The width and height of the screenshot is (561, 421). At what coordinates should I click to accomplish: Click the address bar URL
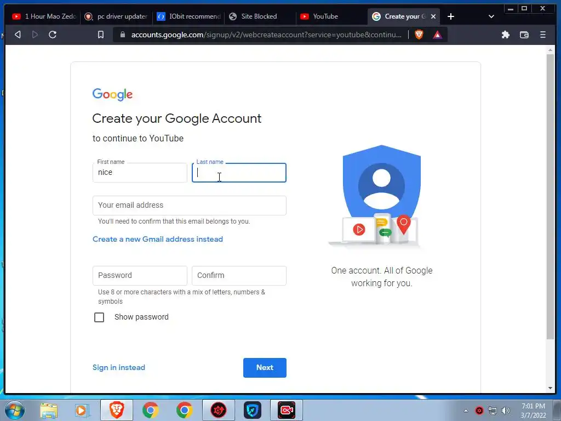pos(266,35)
